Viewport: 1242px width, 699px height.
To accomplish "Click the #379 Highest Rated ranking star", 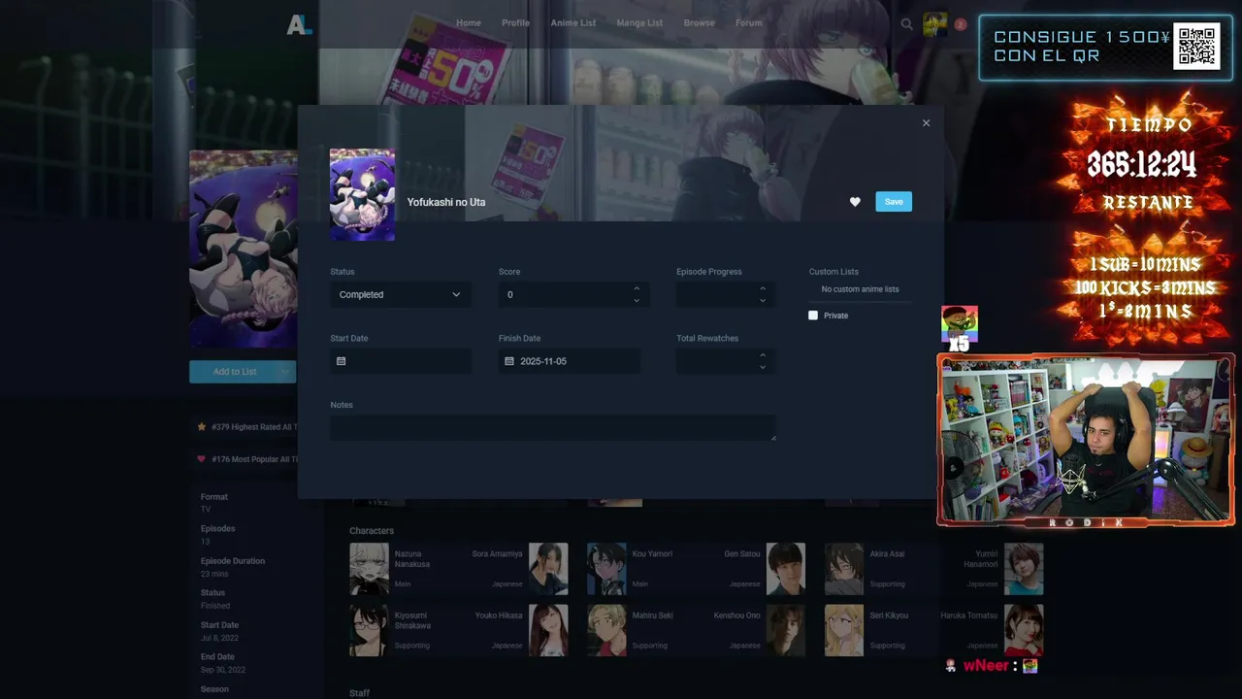I will [x=202, y=426].
